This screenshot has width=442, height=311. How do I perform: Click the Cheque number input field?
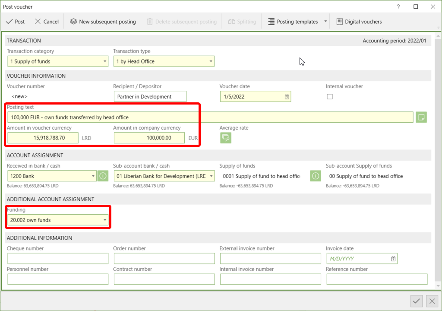[58, 258]
